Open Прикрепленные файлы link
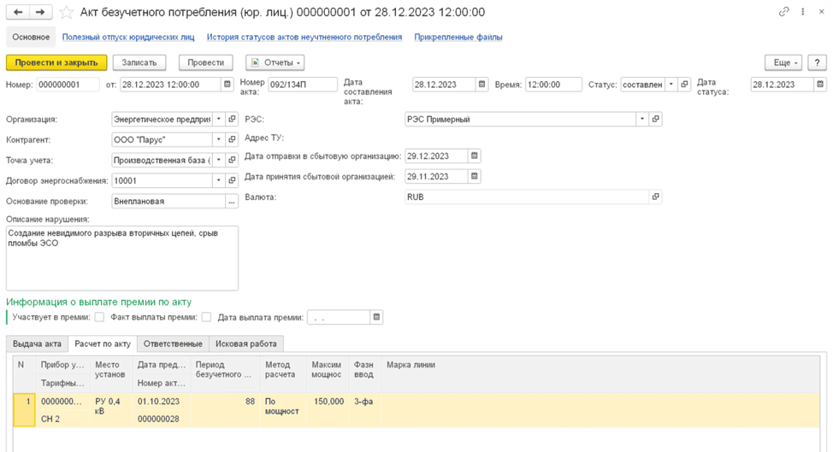 tap(458, 37)
